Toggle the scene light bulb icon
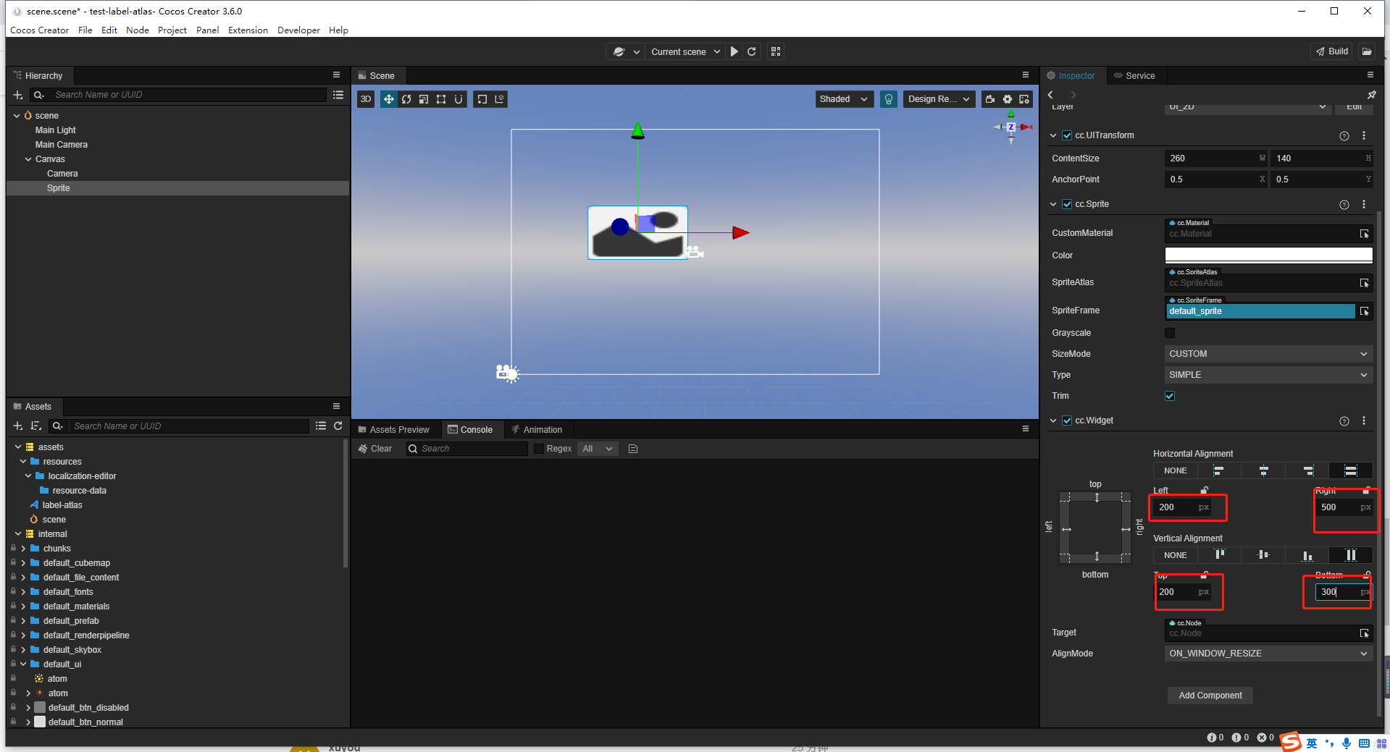Image resolution: width=1390 pixels, height=752 pixels. pyautogui.click(x=889, y=99)
